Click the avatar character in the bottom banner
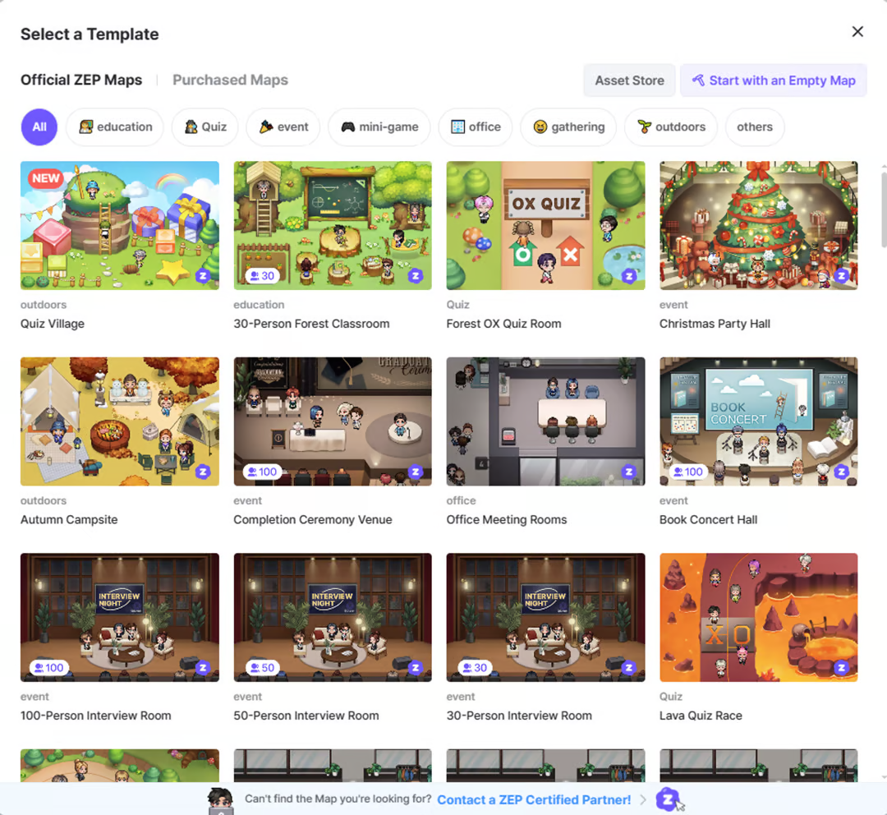Image resolution: width=887 pixels, height=815 pixels. (221, 800)
